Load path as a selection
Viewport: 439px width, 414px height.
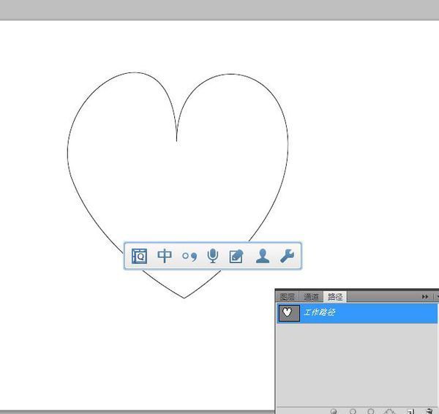point(371,411)
